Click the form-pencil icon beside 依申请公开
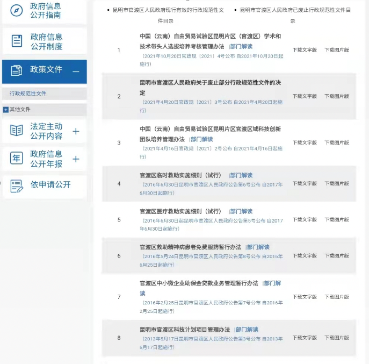The image size is (369, 364). 17,186
